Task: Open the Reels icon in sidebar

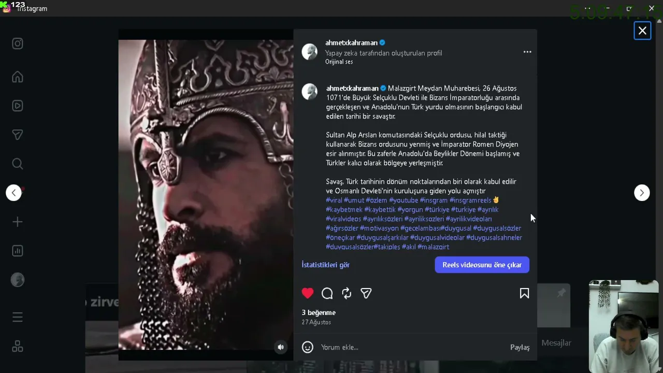Action: (x=18, y=106)
